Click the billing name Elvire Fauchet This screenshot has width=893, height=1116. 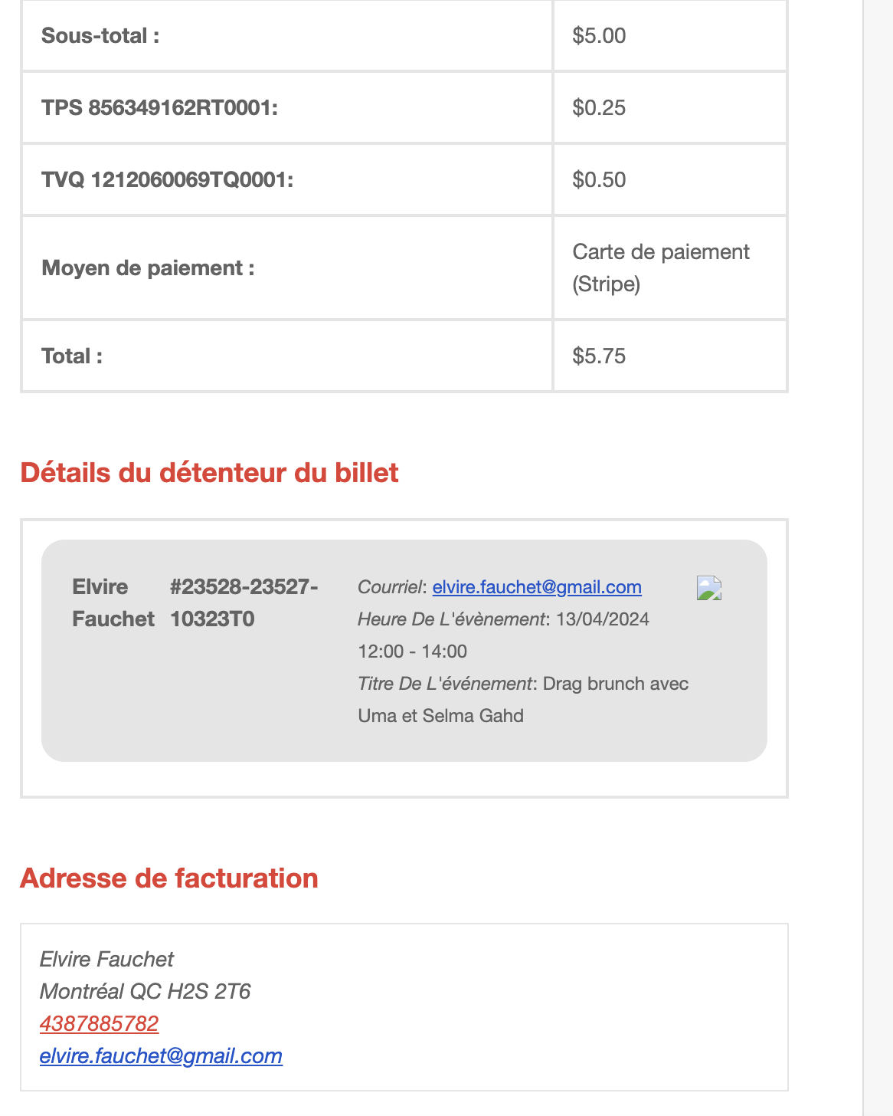click(x=106, y=960)
